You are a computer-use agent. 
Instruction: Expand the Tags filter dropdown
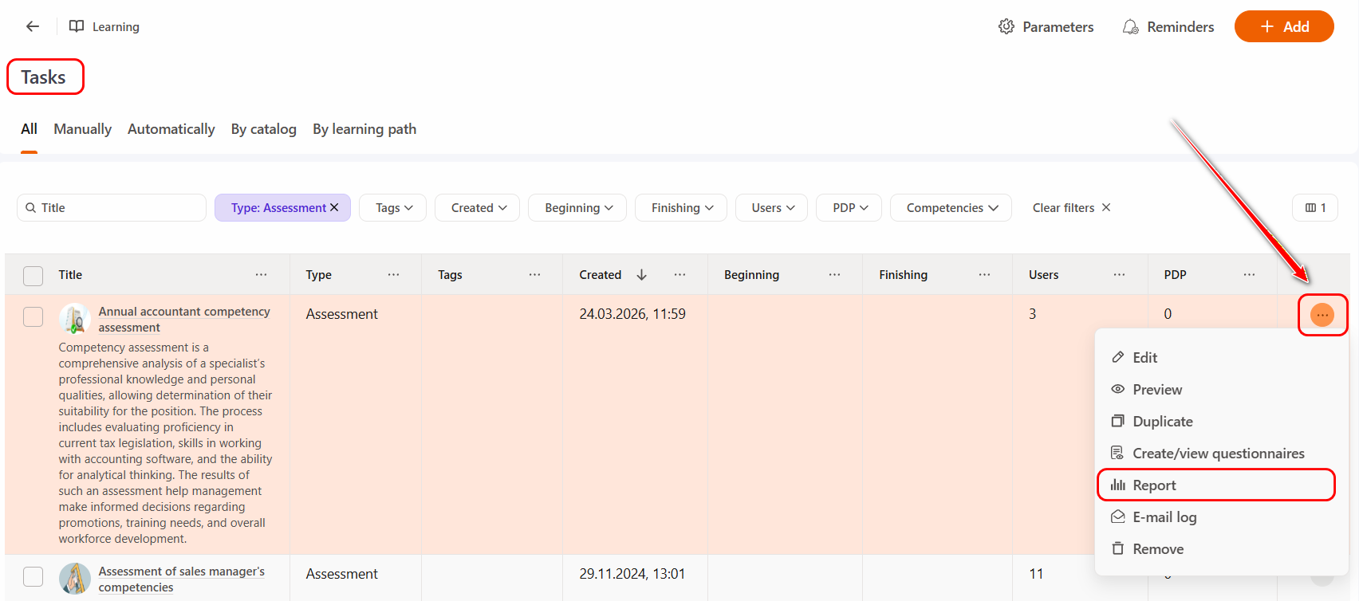pos(393,208)
